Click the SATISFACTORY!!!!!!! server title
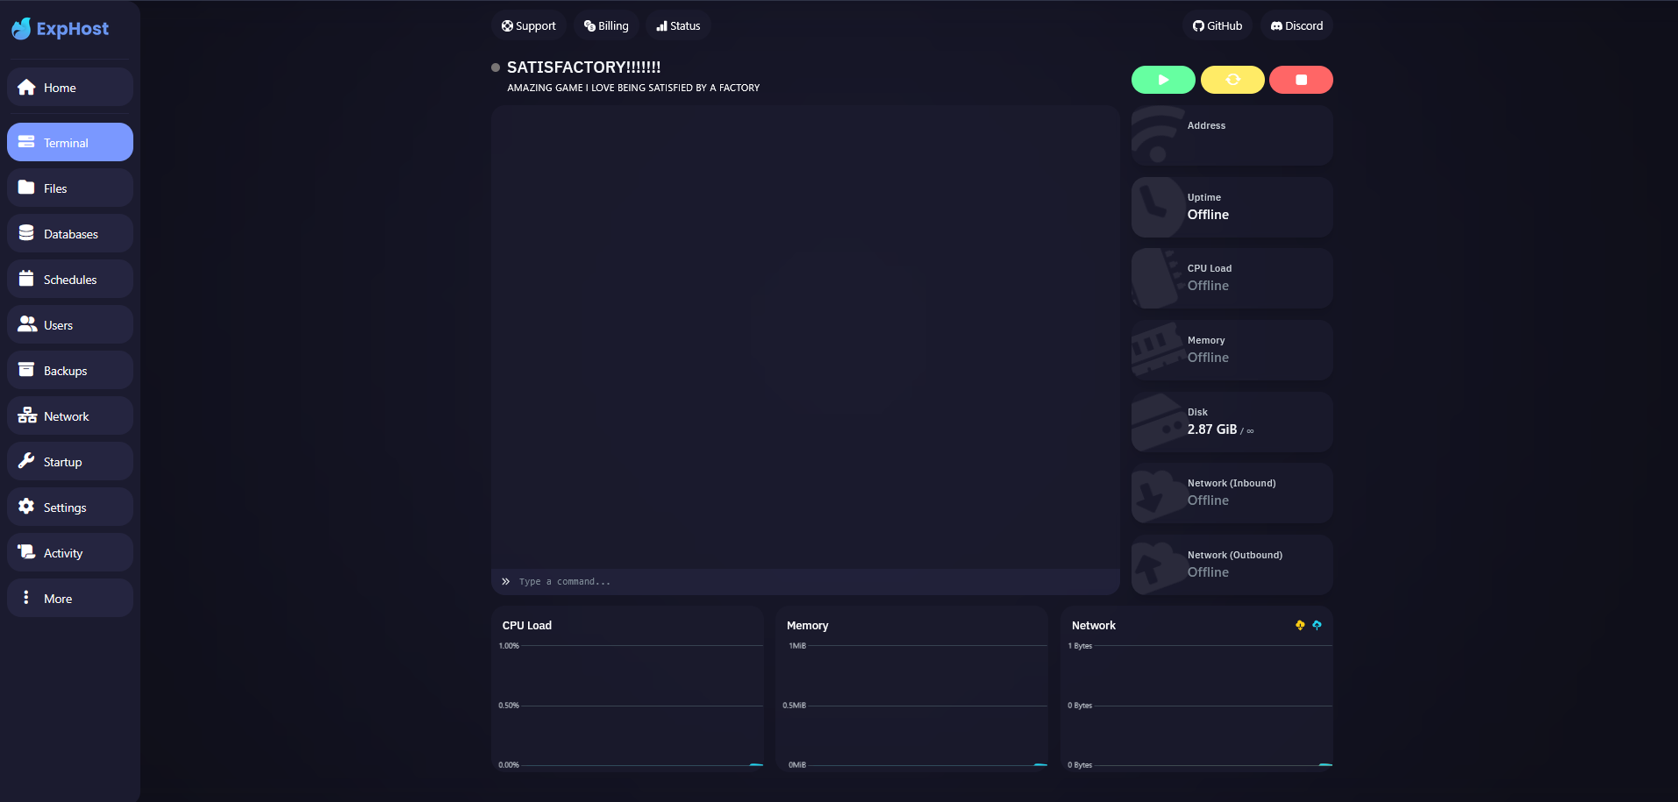 click(584, 67)
